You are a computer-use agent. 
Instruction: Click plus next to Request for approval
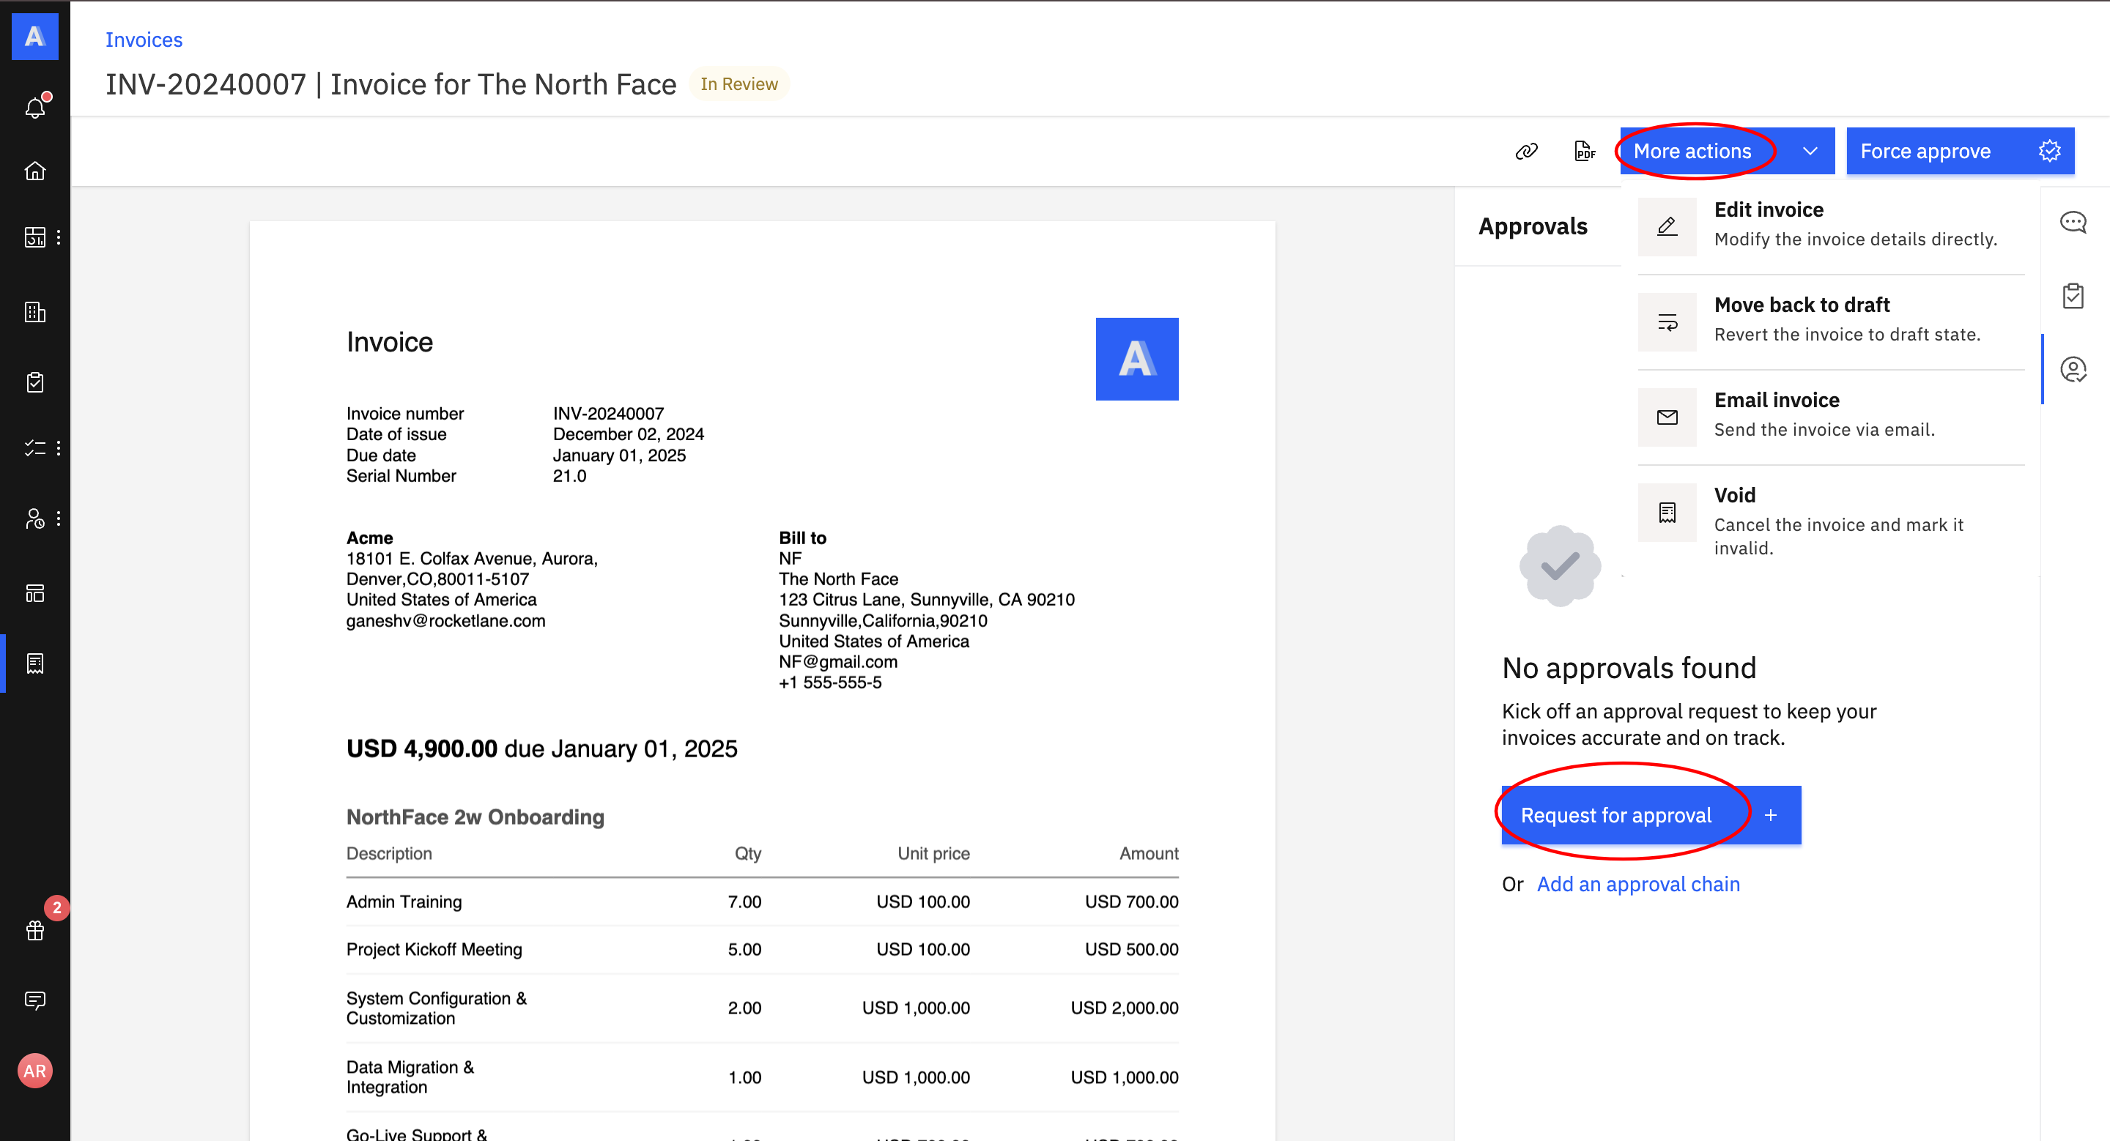pyautogui.click(x=1771, y=815)
